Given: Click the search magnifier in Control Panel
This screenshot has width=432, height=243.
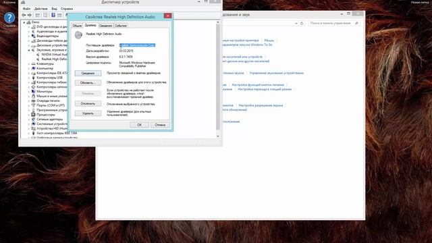Looking at the screenshot, I should coord(356,24).
